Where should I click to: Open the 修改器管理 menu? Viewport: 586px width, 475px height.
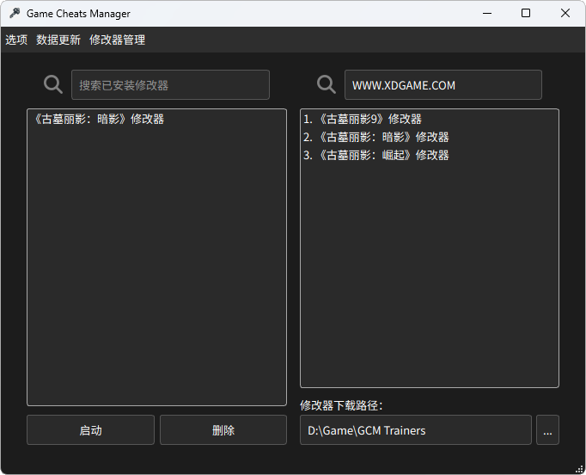117,40
